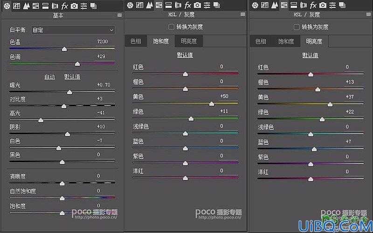Open Snapshots icon in Basic panel
Viewport: 373px width, 233px height.
94,6
